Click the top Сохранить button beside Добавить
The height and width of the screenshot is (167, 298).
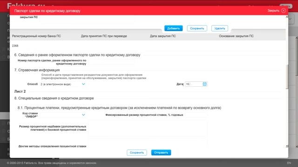click(x=197, y=28)
